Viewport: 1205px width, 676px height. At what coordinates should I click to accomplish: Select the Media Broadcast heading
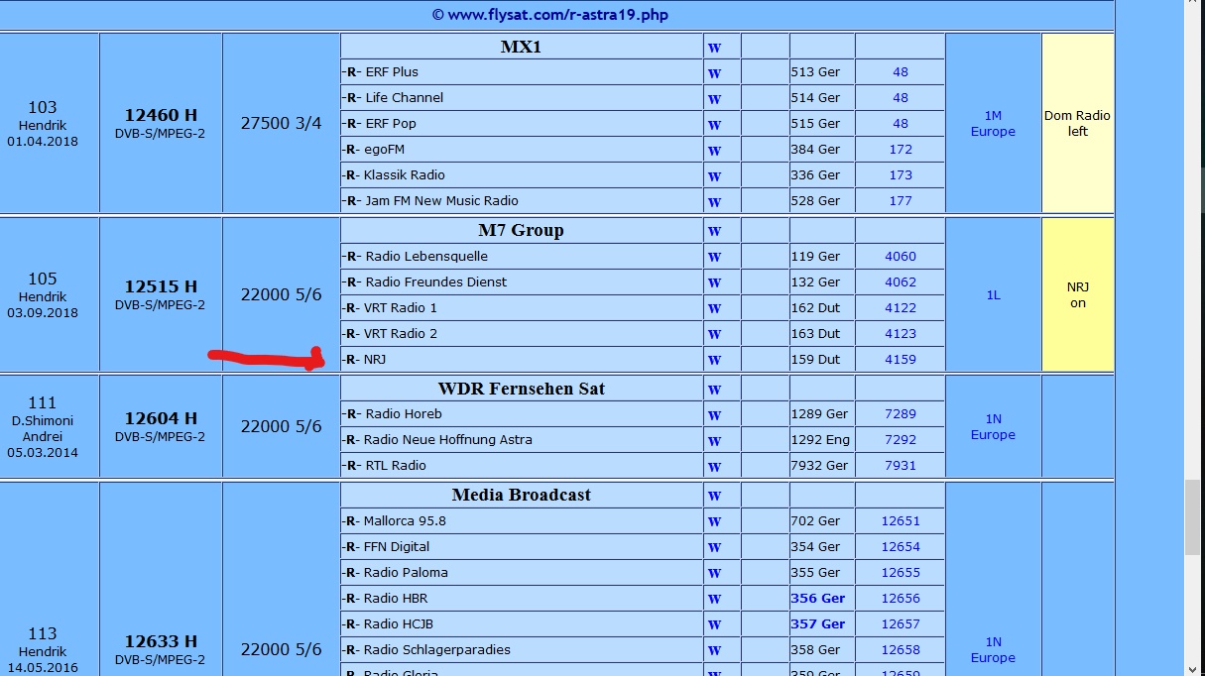click(522, 495)
